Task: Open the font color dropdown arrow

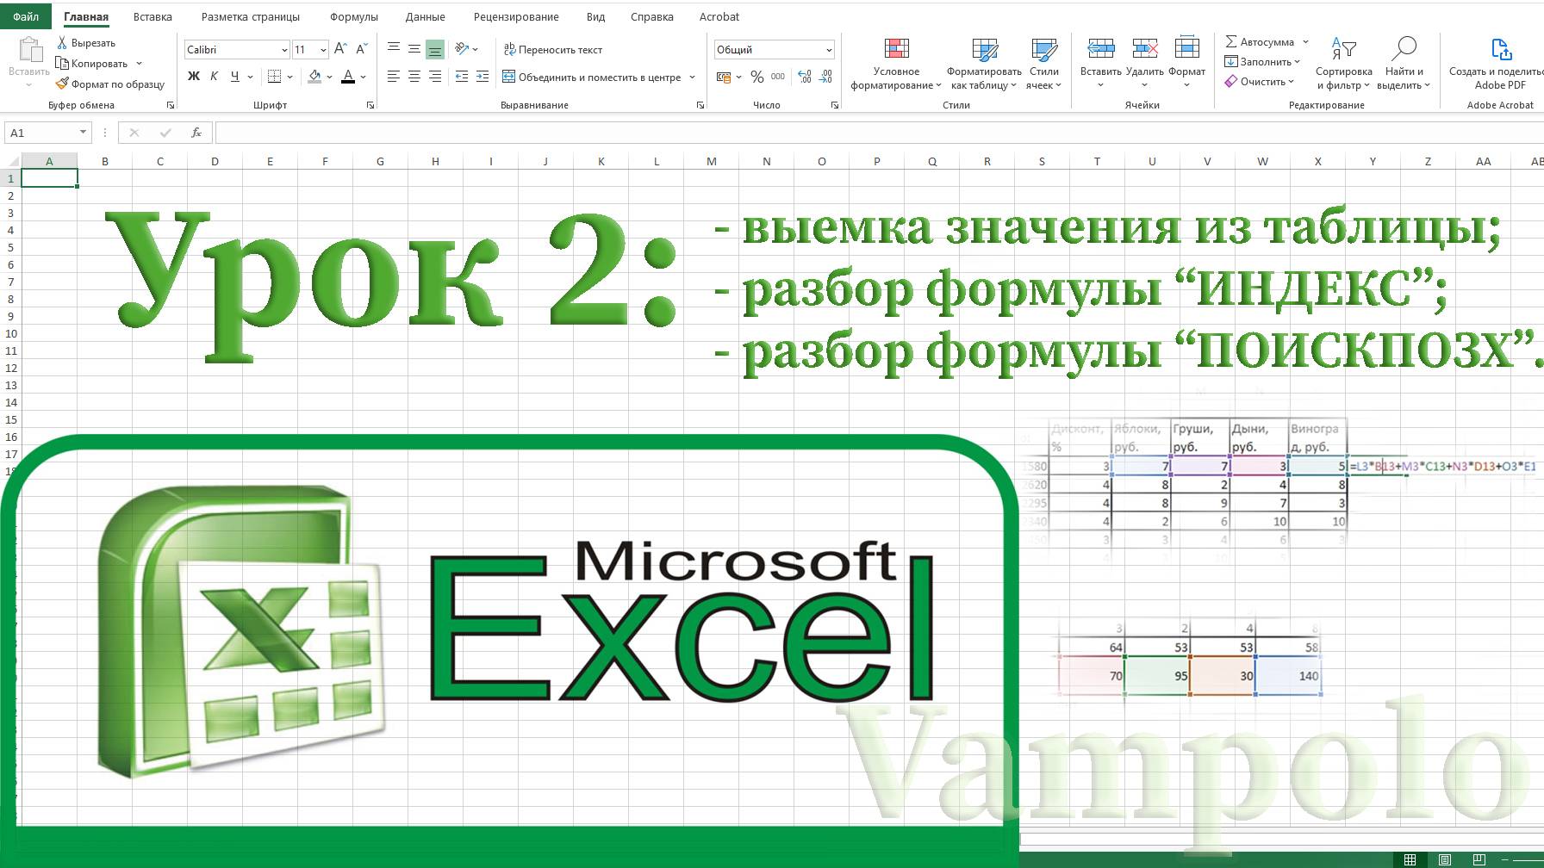Action: 363,77
